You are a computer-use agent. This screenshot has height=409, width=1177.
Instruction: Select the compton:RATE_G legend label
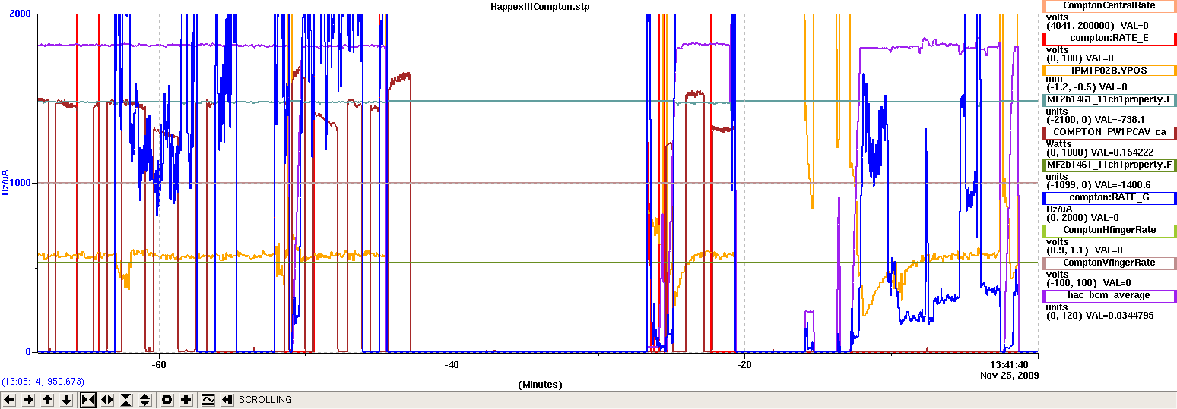coord(1109,197)
